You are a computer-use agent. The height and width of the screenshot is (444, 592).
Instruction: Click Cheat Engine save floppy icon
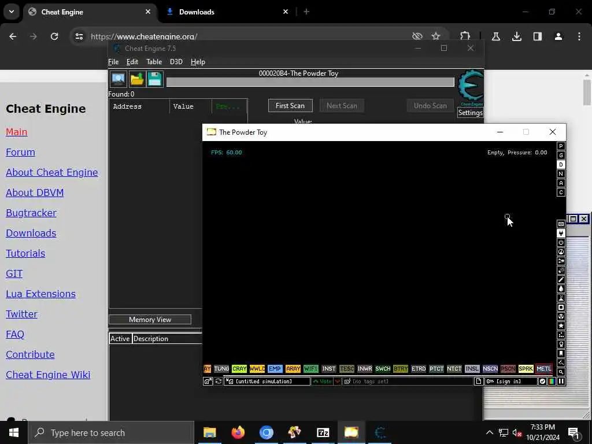(x=155, y=79)
